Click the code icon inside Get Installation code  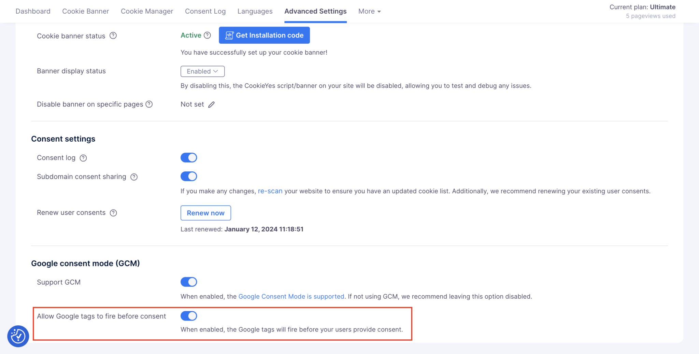pos(229,35)
